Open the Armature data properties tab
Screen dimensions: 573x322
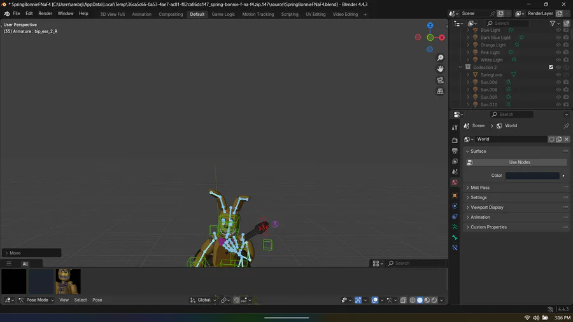tap(455, 227)
